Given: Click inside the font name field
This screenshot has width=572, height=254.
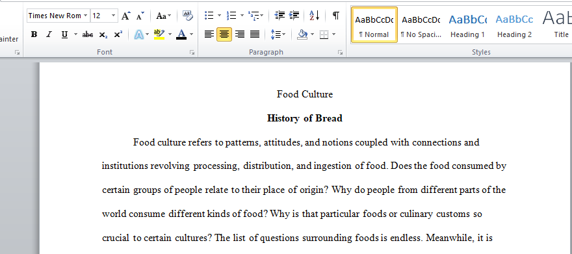Looking at the screenshot, I should [55, 16].
